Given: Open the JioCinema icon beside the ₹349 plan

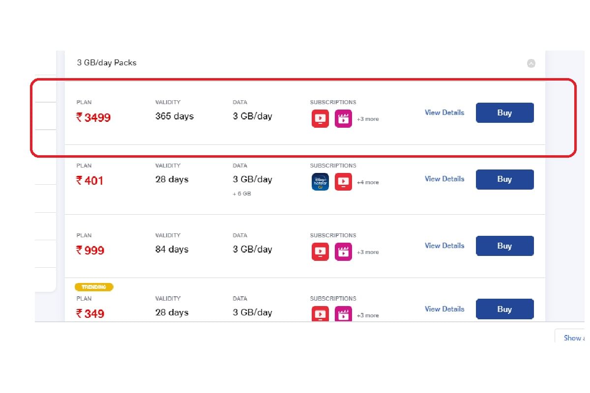Looking at the screenshot, I should click(x=343, y=314).
